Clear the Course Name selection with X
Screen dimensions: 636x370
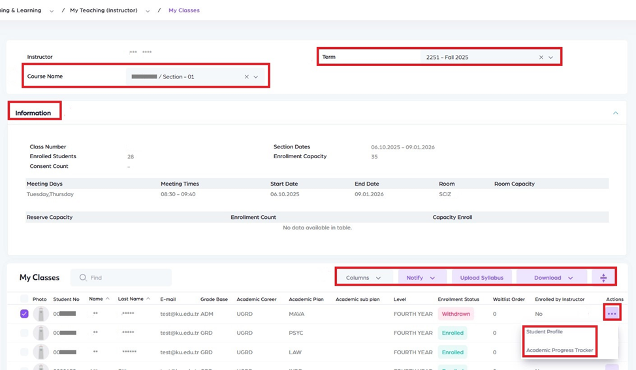[x=247, y=77]
